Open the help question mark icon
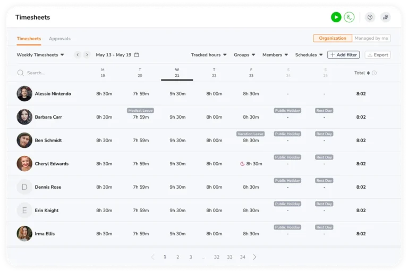The image size is (408, 273). pyautogui.click(x=370, y=17)
